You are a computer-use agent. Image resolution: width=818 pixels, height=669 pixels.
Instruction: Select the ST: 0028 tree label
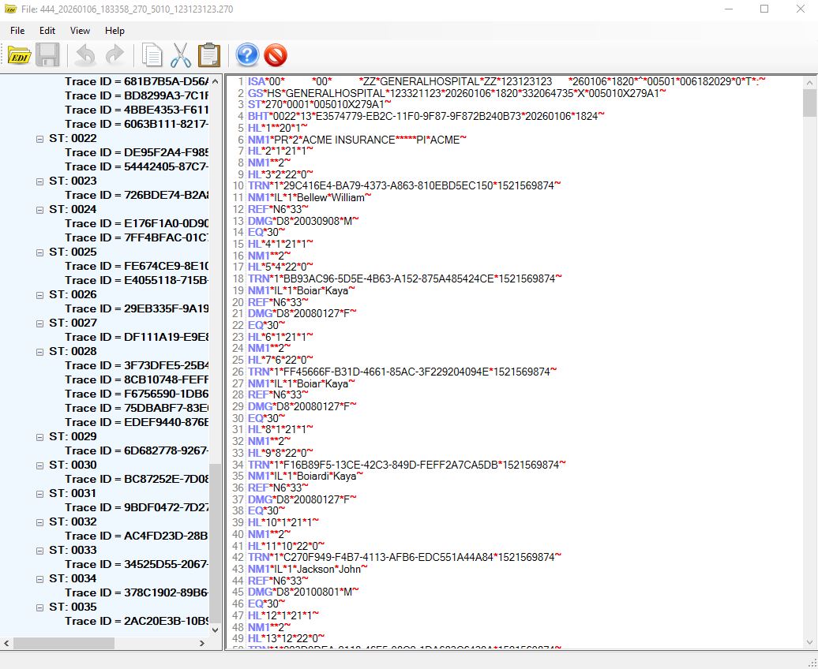click(x=73, y=351)
